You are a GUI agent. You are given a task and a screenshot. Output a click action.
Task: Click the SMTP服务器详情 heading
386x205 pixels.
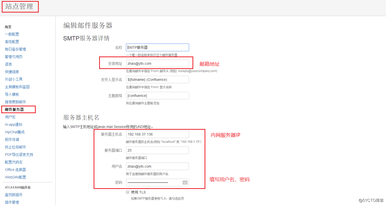86,38
